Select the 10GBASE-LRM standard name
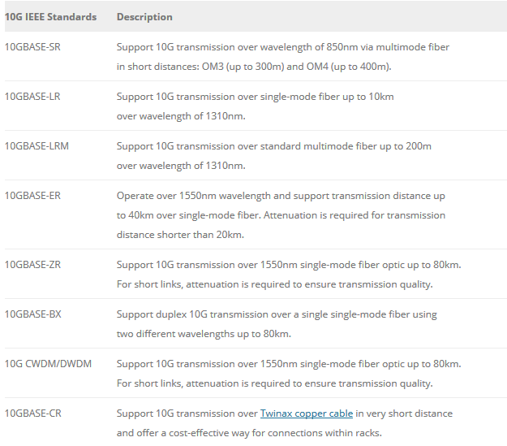 (36, 146)
